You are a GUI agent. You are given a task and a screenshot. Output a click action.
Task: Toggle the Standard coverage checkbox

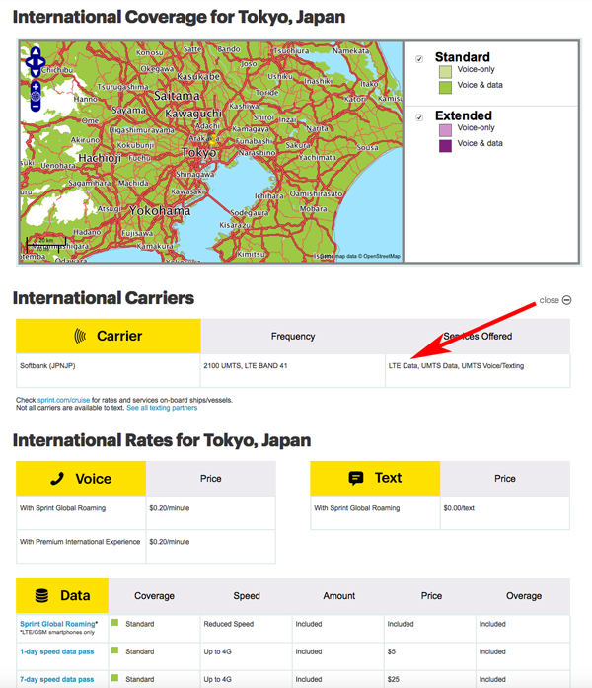(x=419, y=59)
